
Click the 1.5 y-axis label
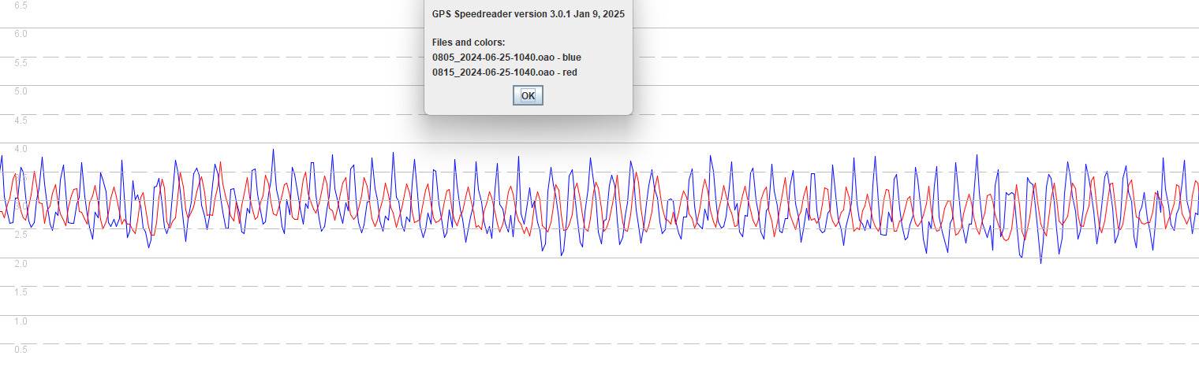pos(21,292)
